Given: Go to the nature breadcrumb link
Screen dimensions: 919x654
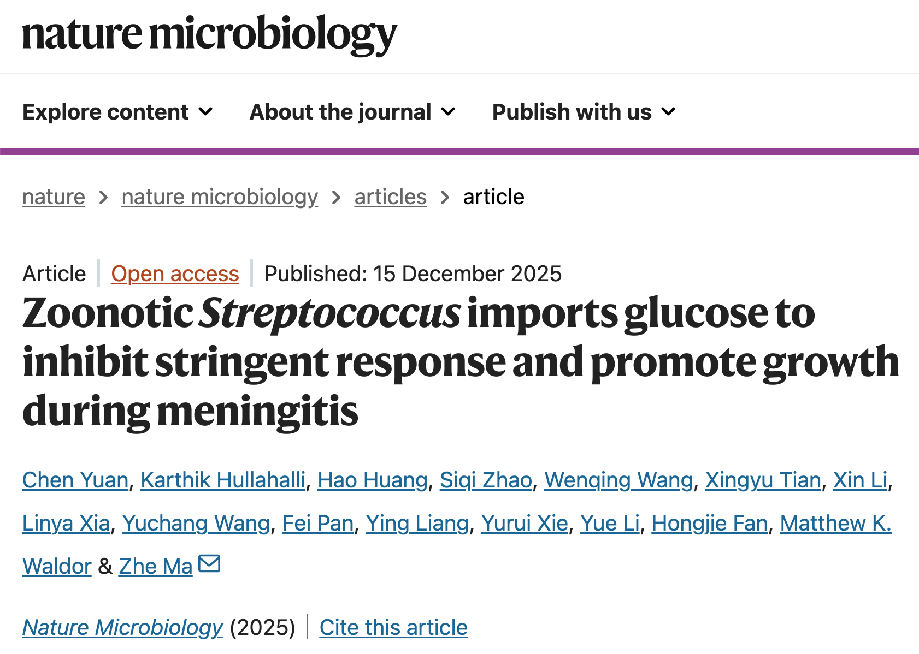Looking at the screenshot, I should 54,197.
